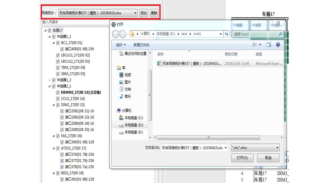Click the 输入关键字 filter field
325x183 pixels.
(x=75, y=22)
